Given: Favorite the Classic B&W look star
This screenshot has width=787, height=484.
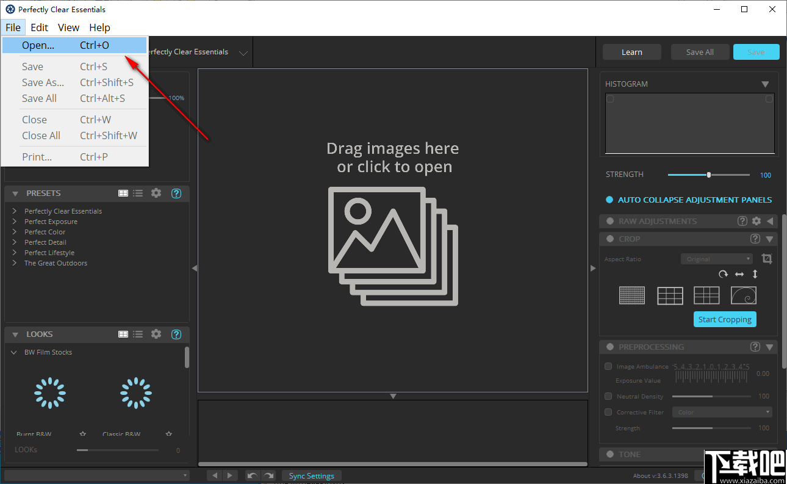Looking at the screenshot, I should (x=169, y=434).
